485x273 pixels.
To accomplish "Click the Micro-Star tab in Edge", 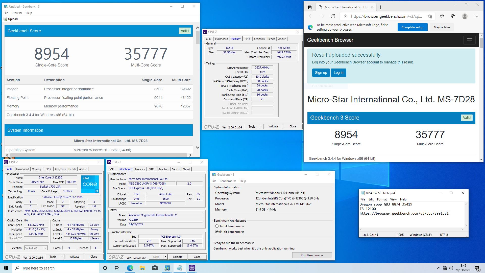I will (345, 7).
